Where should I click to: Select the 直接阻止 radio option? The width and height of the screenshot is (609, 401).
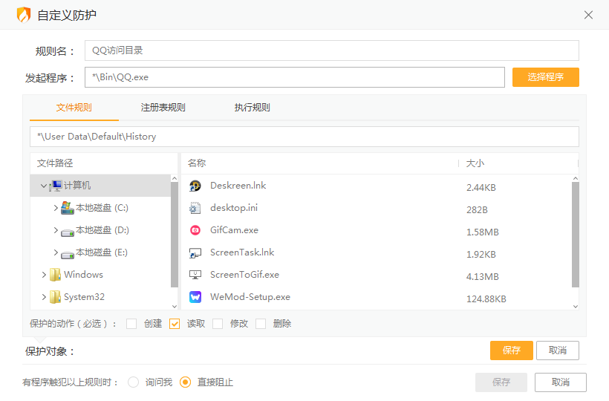tap(185, 382)
